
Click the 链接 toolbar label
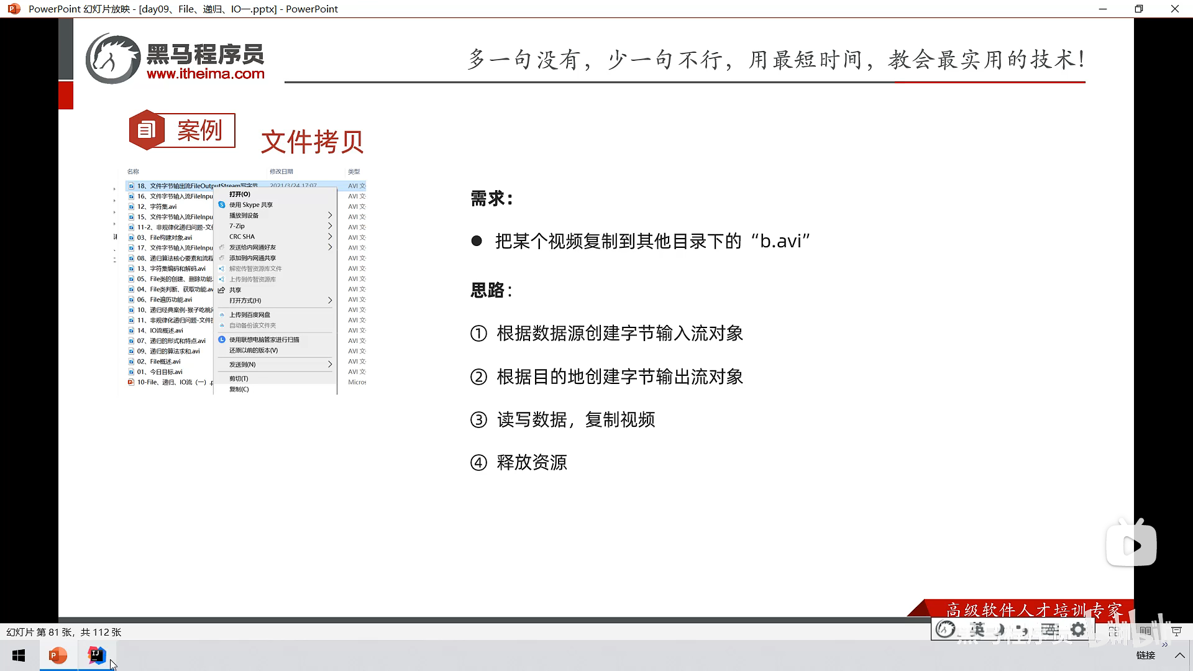point(1145,655)
